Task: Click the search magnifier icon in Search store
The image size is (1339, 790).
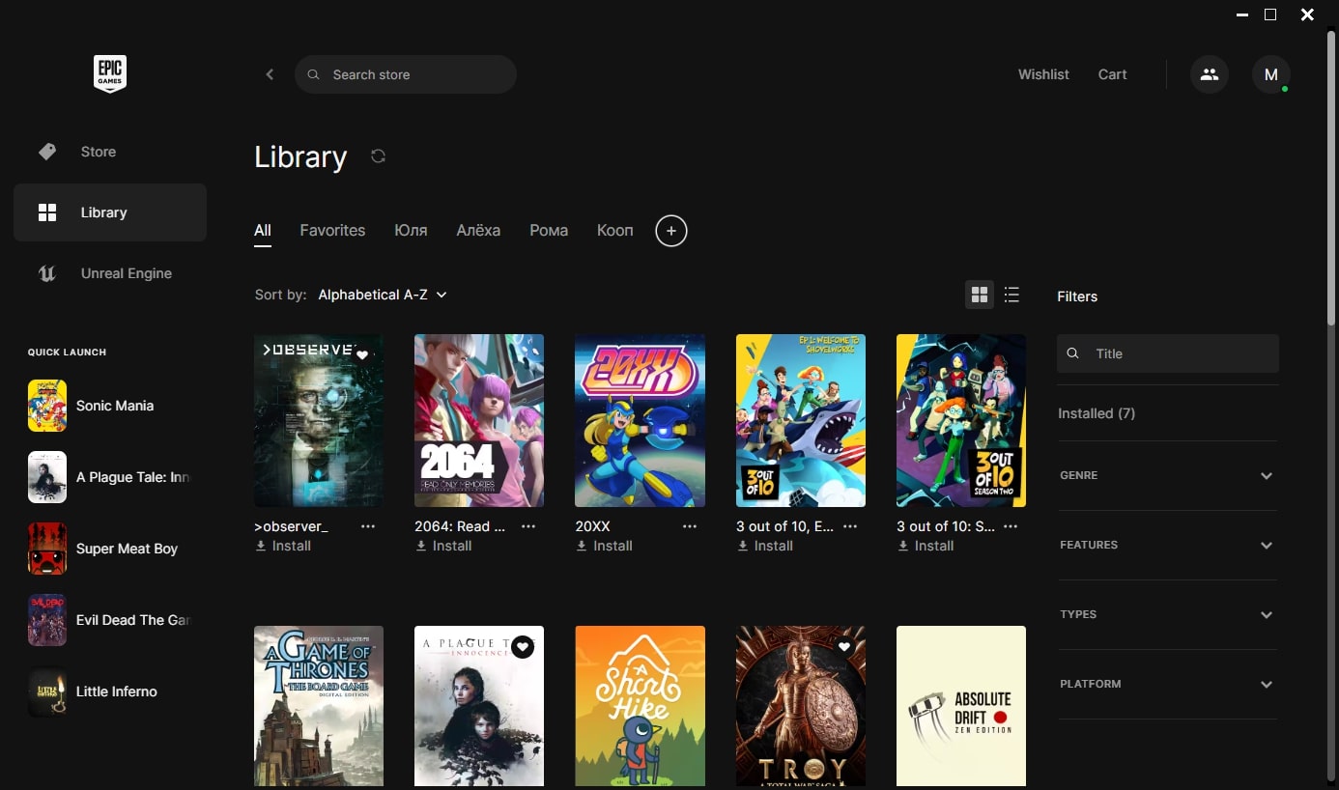Action: pos(313,74)
